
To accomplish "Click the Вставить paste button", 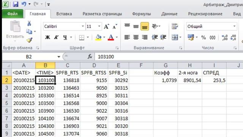I will coord(15,30).
